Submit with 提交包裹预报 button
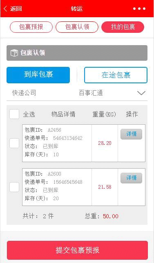 tap(78, 250)
